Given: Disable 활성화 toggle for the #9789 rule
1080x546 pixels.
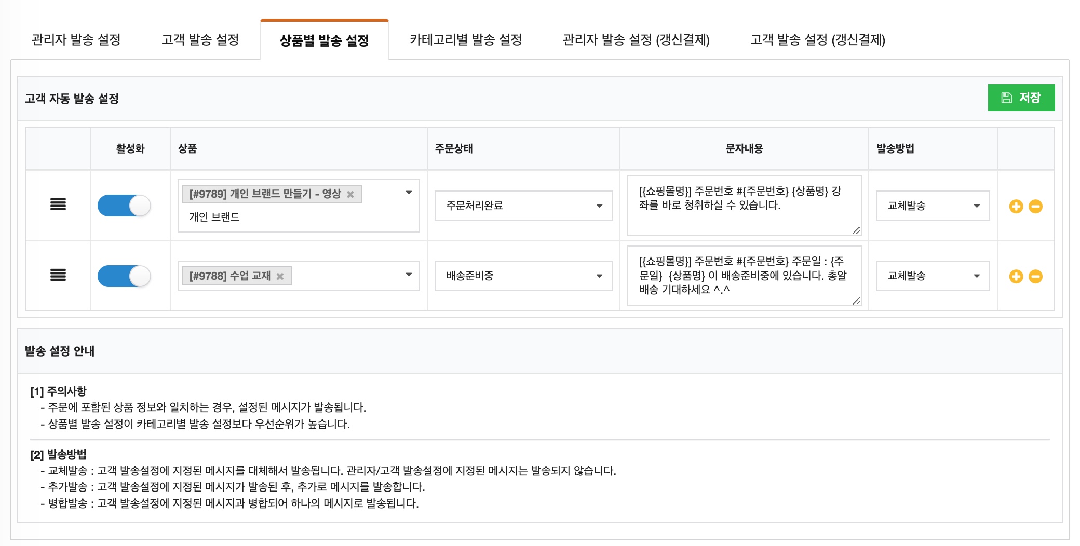Looking at the screenshot, I should 124,206.
